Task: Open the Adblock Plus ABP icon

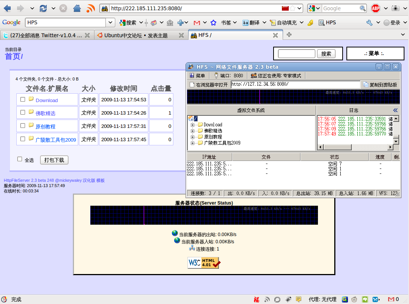Action: point(375,8)
